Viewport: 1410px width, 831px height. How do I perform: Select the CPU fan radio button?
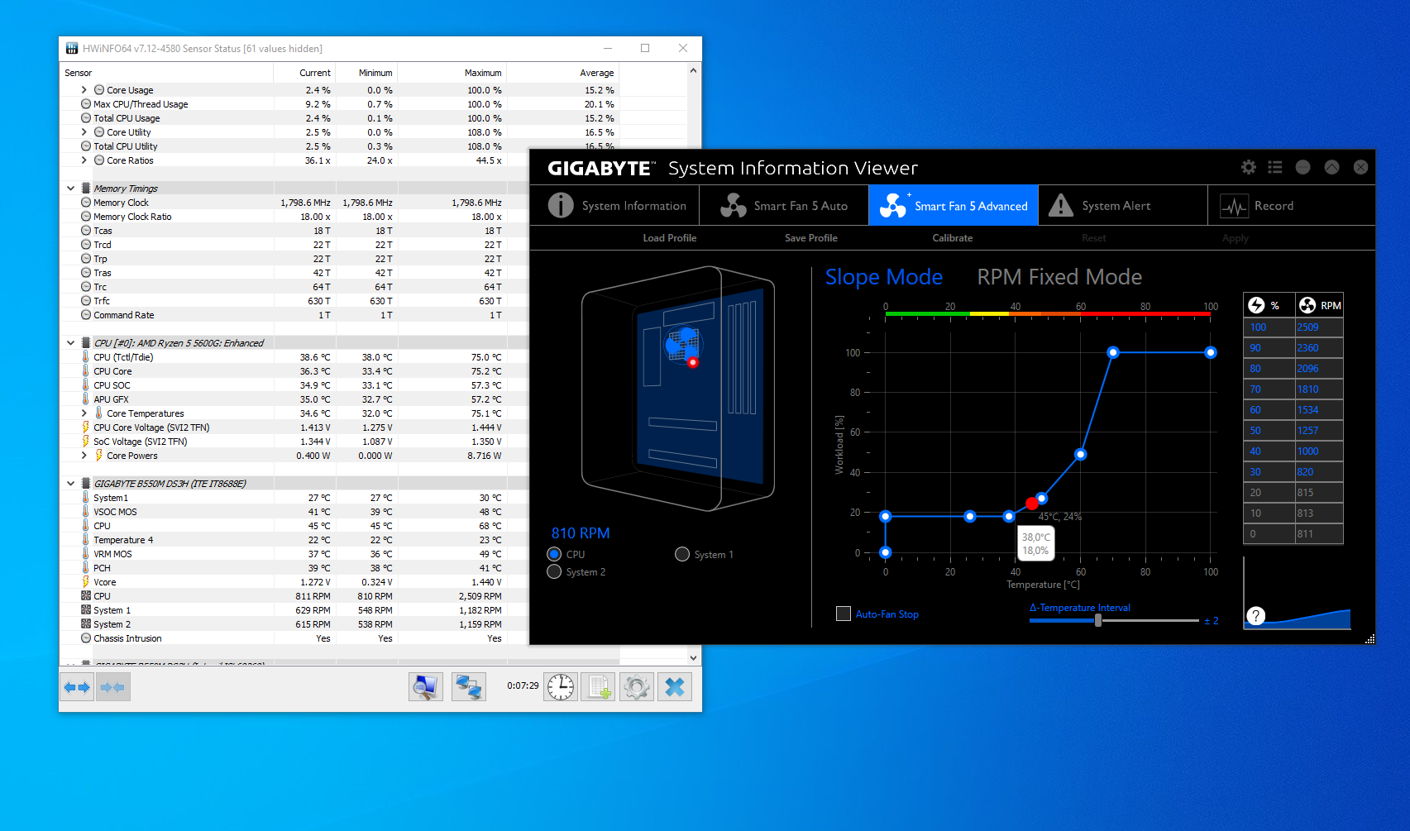coord(554,554)
